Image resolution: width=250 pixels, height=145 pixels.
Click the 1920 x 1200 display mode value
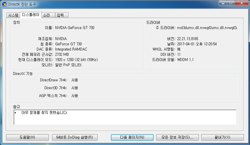[76, 60]
